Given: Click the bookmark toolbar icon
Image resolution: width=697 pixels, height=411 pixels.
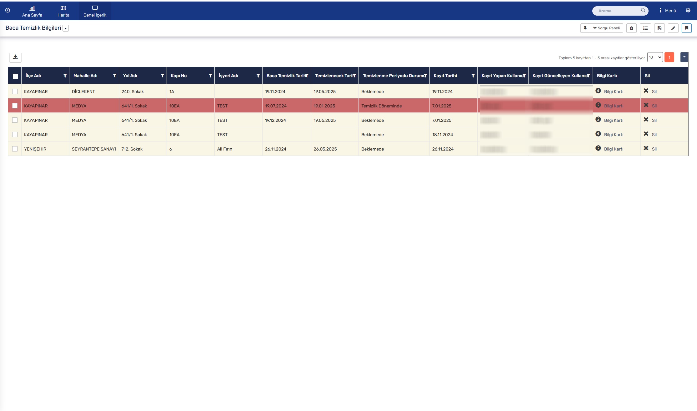Looking at the screenshot, I should (x=687, y=28).
